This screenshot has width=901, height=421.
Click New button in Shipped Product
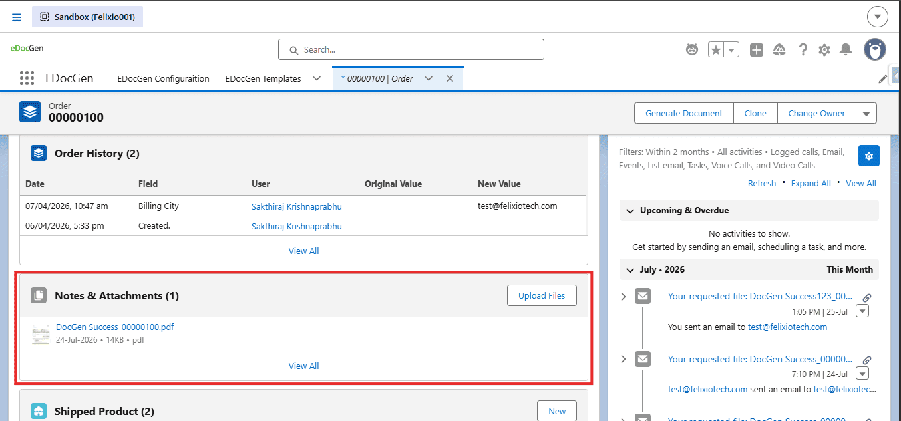pos(557,411)
